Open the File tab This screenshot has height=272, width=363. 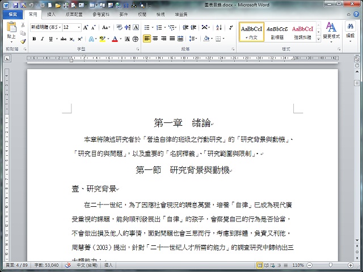pos(12,15)
